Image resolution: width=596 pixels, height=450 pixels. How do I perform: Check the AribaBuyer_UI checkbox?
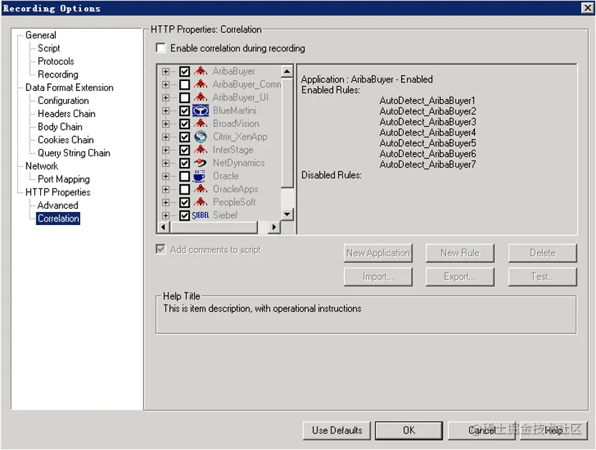point(185,97)
